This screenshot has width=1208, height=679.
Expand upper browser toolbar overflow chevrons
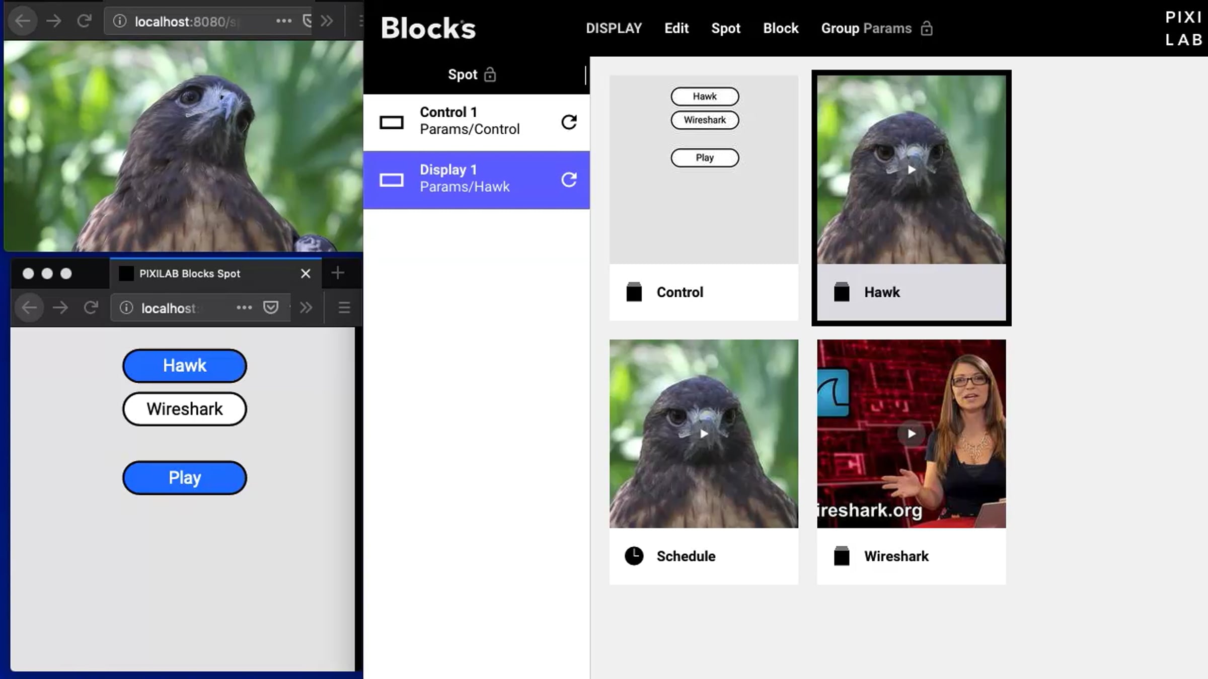(327, 21)
